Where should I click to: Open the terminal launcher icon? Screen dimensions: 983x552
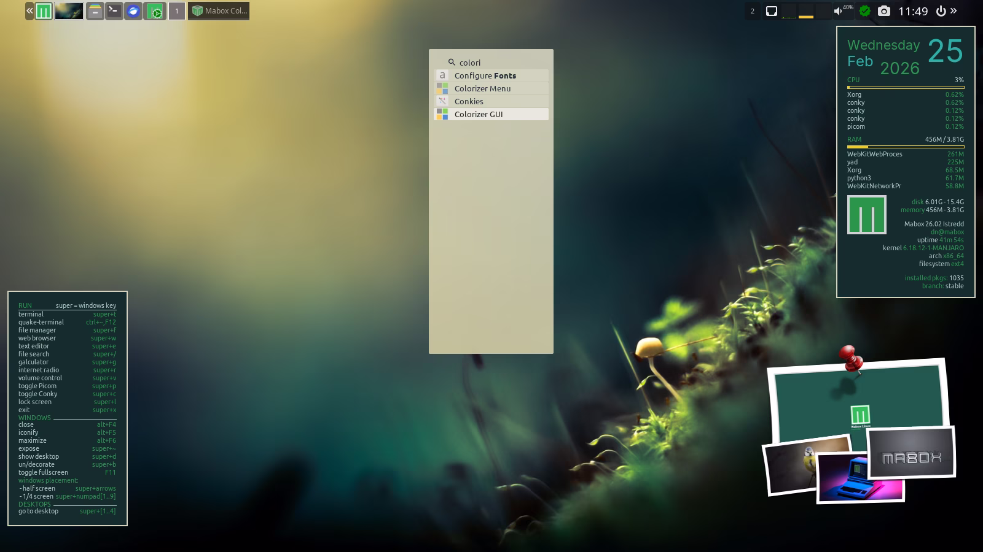pos(114,11)
